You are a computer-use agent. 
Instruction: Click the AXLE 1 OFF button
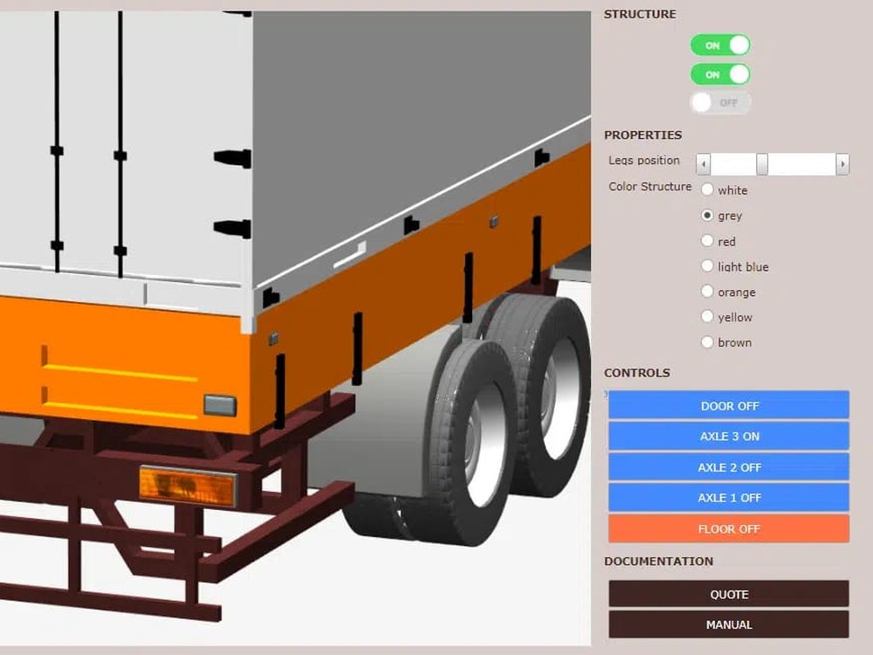click(729, 498)
